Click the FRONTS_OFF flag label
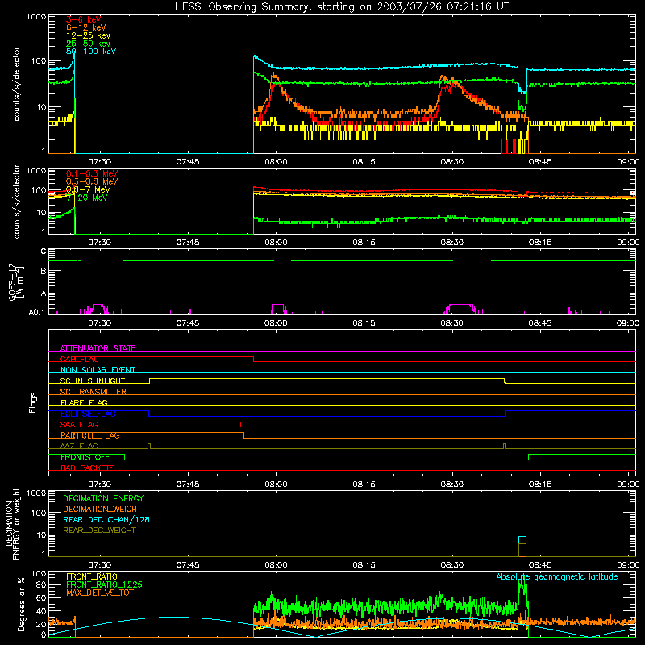Image resolution: width=645 pixels, height=645 pixels. [85, 457]
